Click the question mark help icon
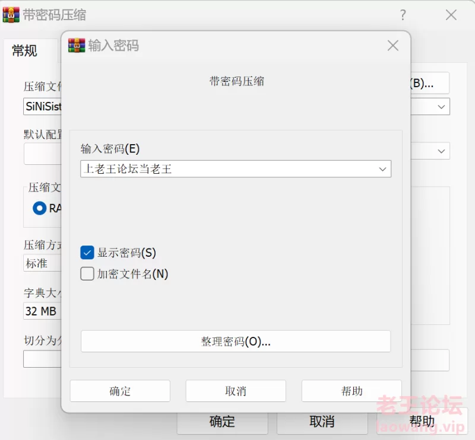The width and height of the screenshot is (475, 440). [x=403, y=15]
